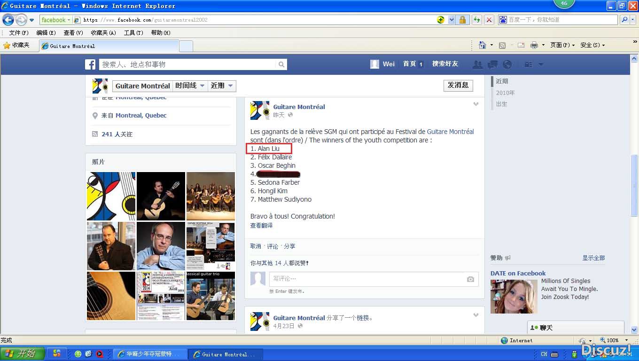The image size is (639, 361).
Task: Open the 编辑(E) menu
Action: click(46, 33)
